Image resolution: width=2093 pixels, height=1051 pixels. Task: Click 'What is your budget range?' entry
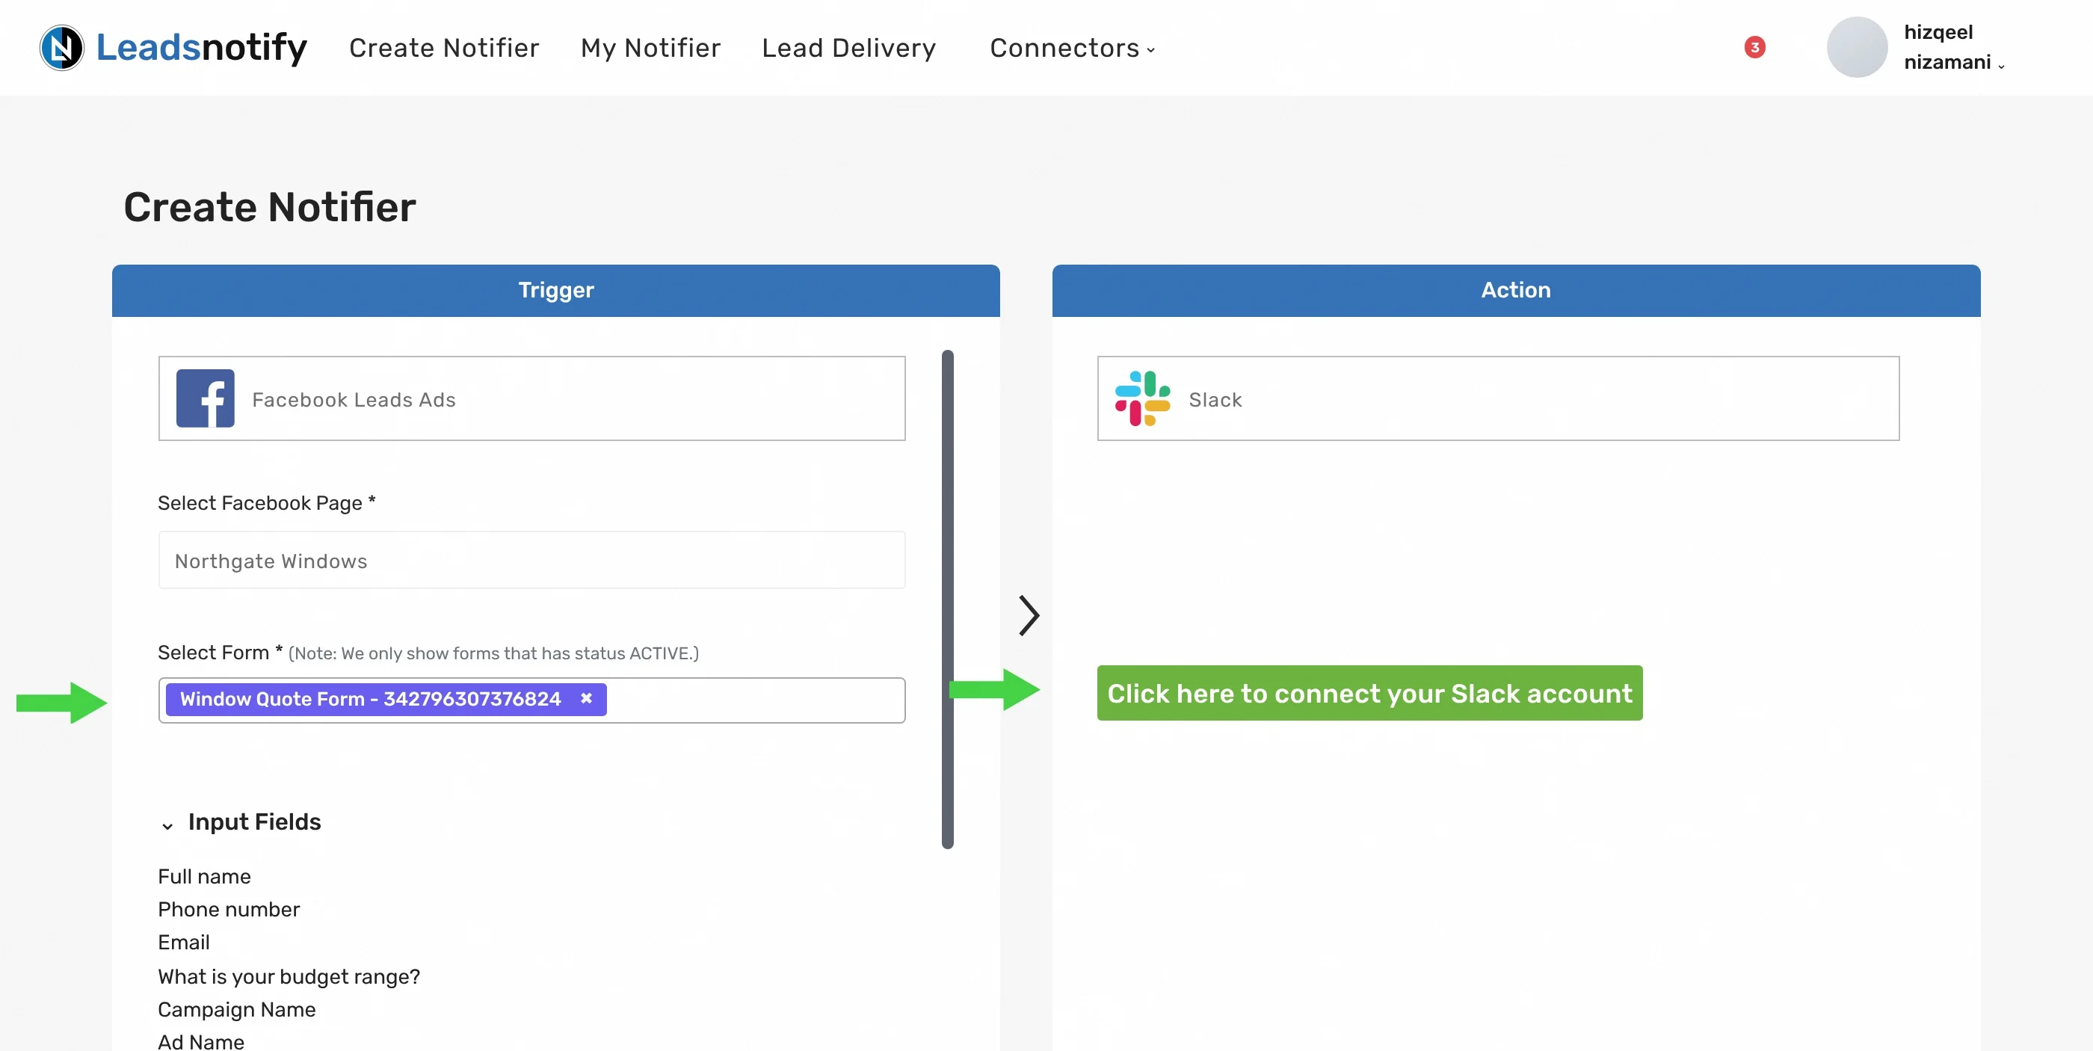[289, 976]
